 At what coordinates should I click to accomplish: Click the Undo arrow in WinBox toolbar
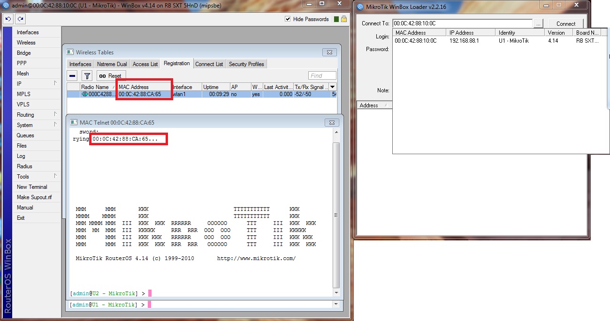(x=8, y=19)
